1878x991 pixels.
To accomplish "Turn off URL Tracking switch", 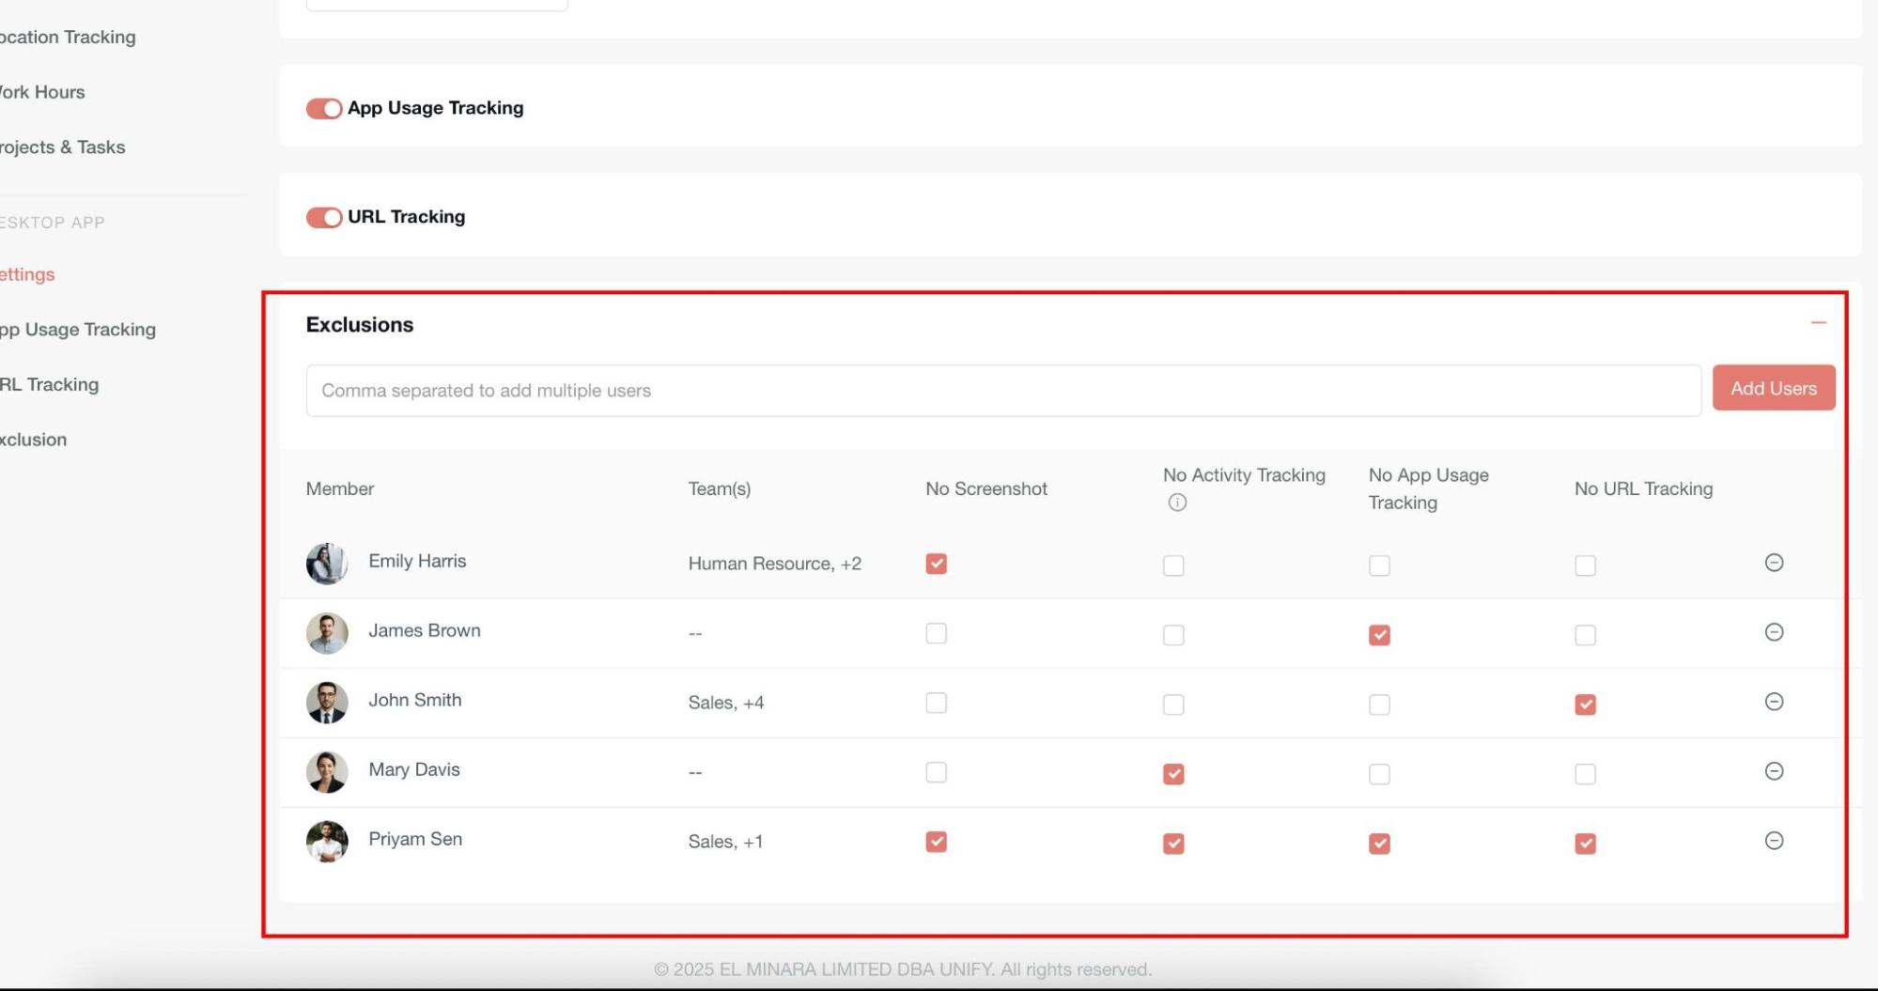I will click(x=324, y=218).
